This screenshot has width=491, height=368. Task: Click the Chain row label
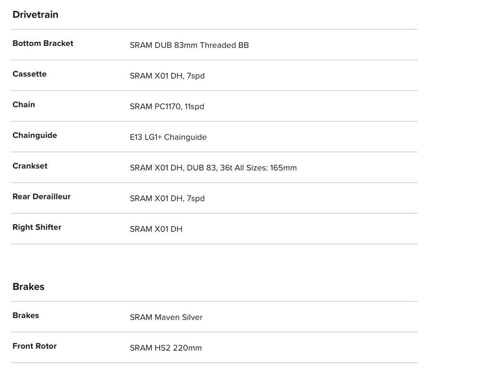23,104
